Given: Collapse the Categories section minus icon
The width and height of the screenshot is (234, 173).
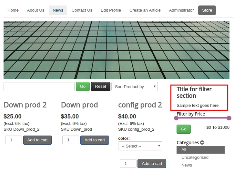Looking at the screenshot, I should point(202,142).
